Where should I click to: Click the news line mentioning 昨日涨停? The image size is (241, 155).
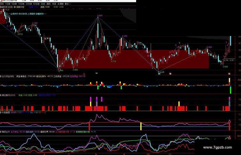coord(26,14)
